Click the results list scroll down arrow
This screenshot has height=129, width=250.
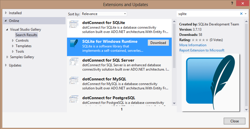point(174,103)
